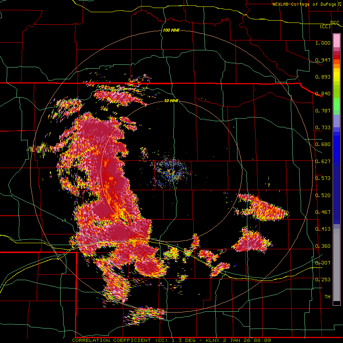The image size is (343, 343).
Task: Click the TH threshold label on the legend
Action: 327,297
